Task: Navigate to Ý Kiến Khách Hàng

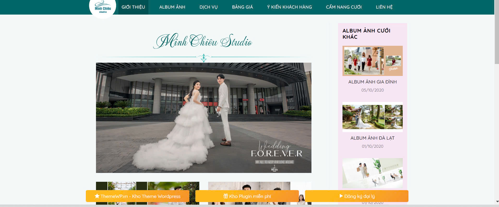Action: (x=289, y=7)
